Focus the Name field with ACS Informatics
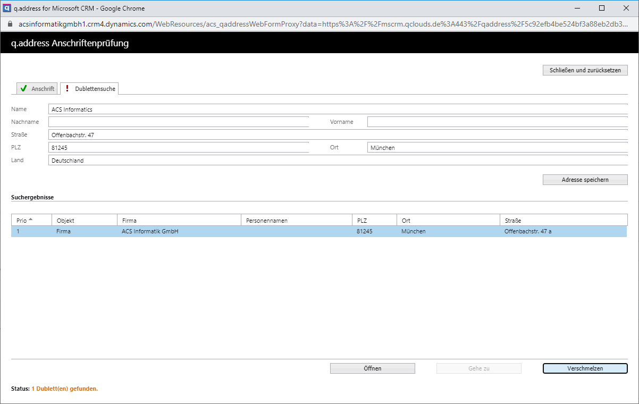The width and height of the screenshot is (639, 404). 338,109
